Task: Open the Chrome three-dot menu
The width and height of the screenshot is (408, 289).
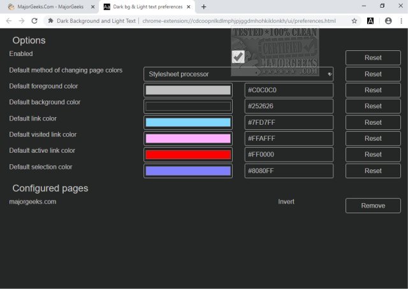Action: [401, 21]
